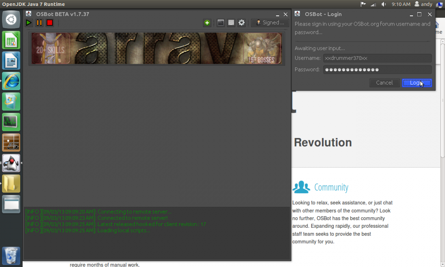Start the script with the green play icon
Image resolution: width=445 pixels, height=267 pixels.
click(29, 23)
